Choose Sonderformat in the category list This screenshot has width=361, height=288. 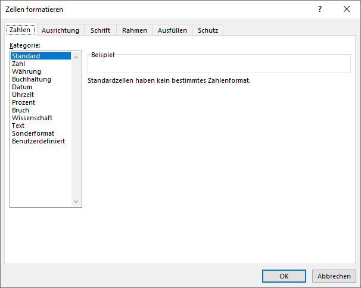41,133
